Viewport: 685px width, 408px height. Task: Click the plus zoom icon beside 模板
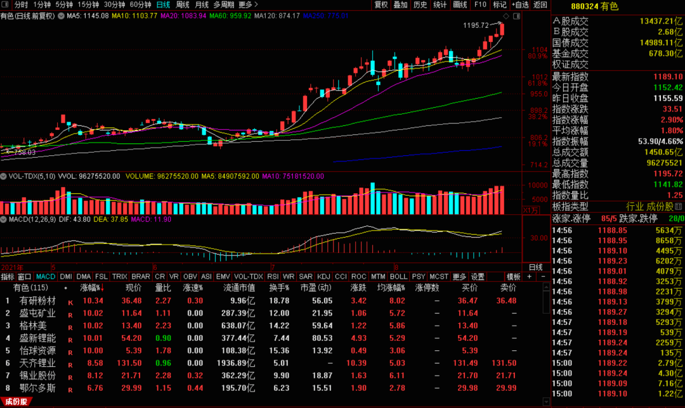click(x=530, y=276)
